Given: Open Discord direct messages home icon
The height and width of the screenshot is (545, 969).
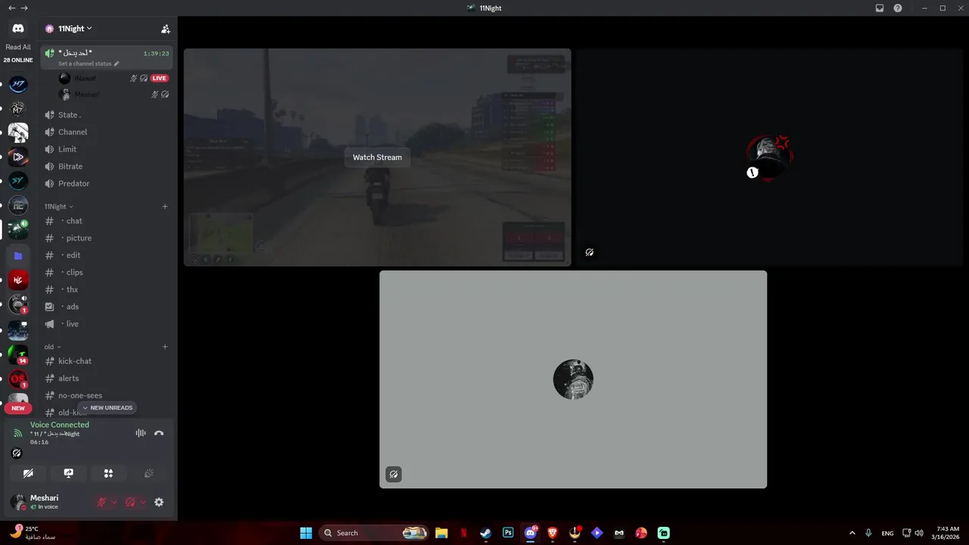Looking at the screenshot, I should 18,28.
